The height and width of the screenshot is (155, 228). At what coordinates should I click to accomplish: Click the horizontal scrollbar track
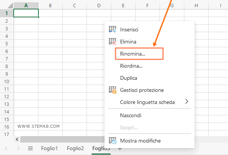coord(63,139)
